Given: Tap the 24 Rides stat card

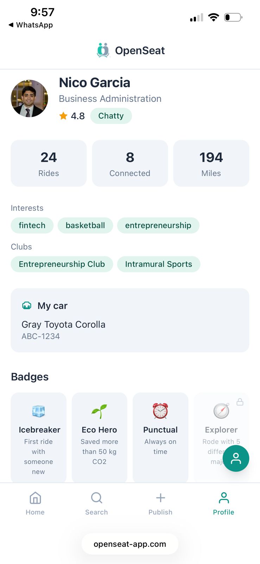Looking at the screenshot, I should 49,163.
